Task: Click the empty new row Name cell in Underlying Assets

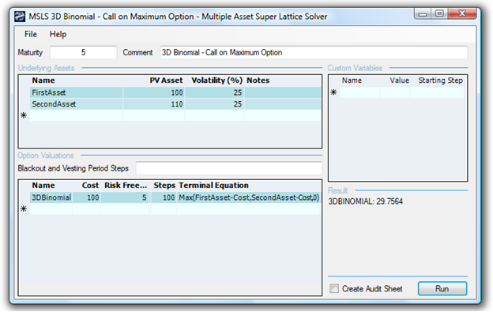Action: point(77,115)
